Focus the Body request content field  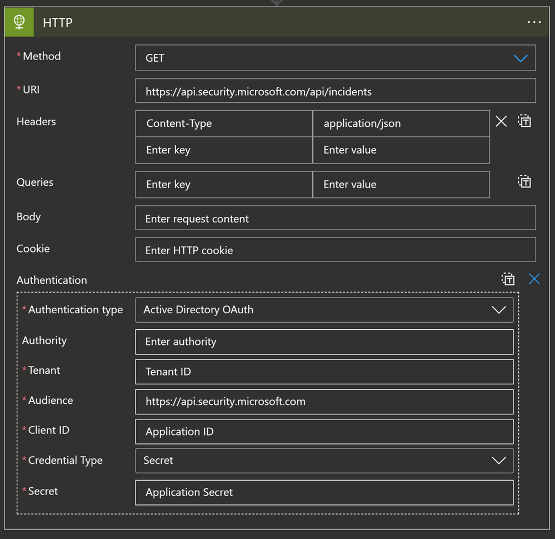coord(335,219)
